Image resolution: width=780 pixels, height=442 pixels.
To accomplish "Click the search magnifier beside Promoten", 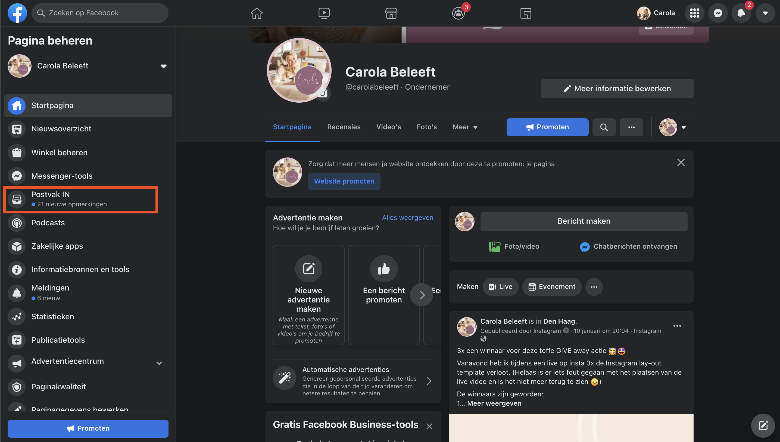I will [604, 127].
